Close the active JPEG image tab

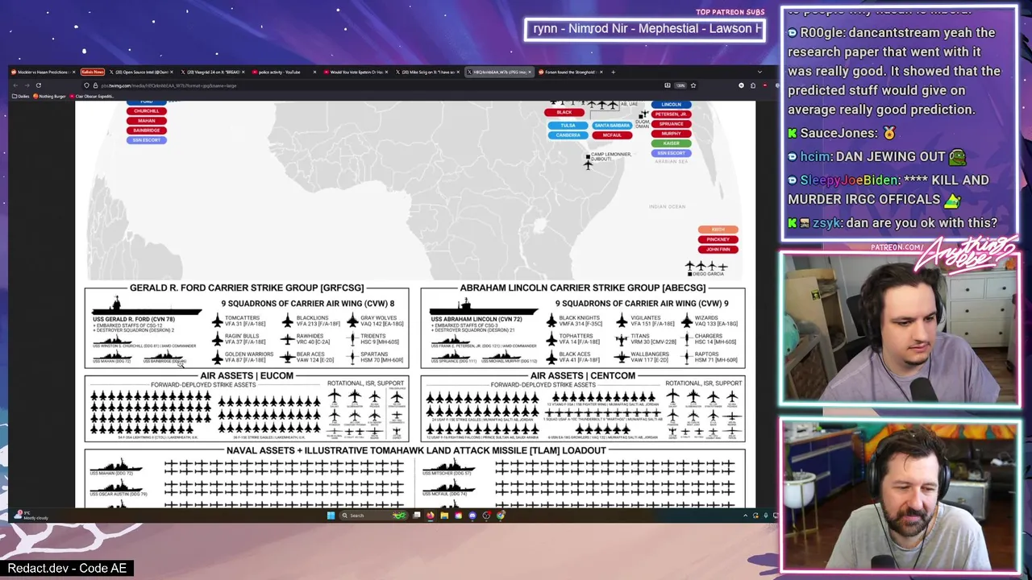click(528, 72)
